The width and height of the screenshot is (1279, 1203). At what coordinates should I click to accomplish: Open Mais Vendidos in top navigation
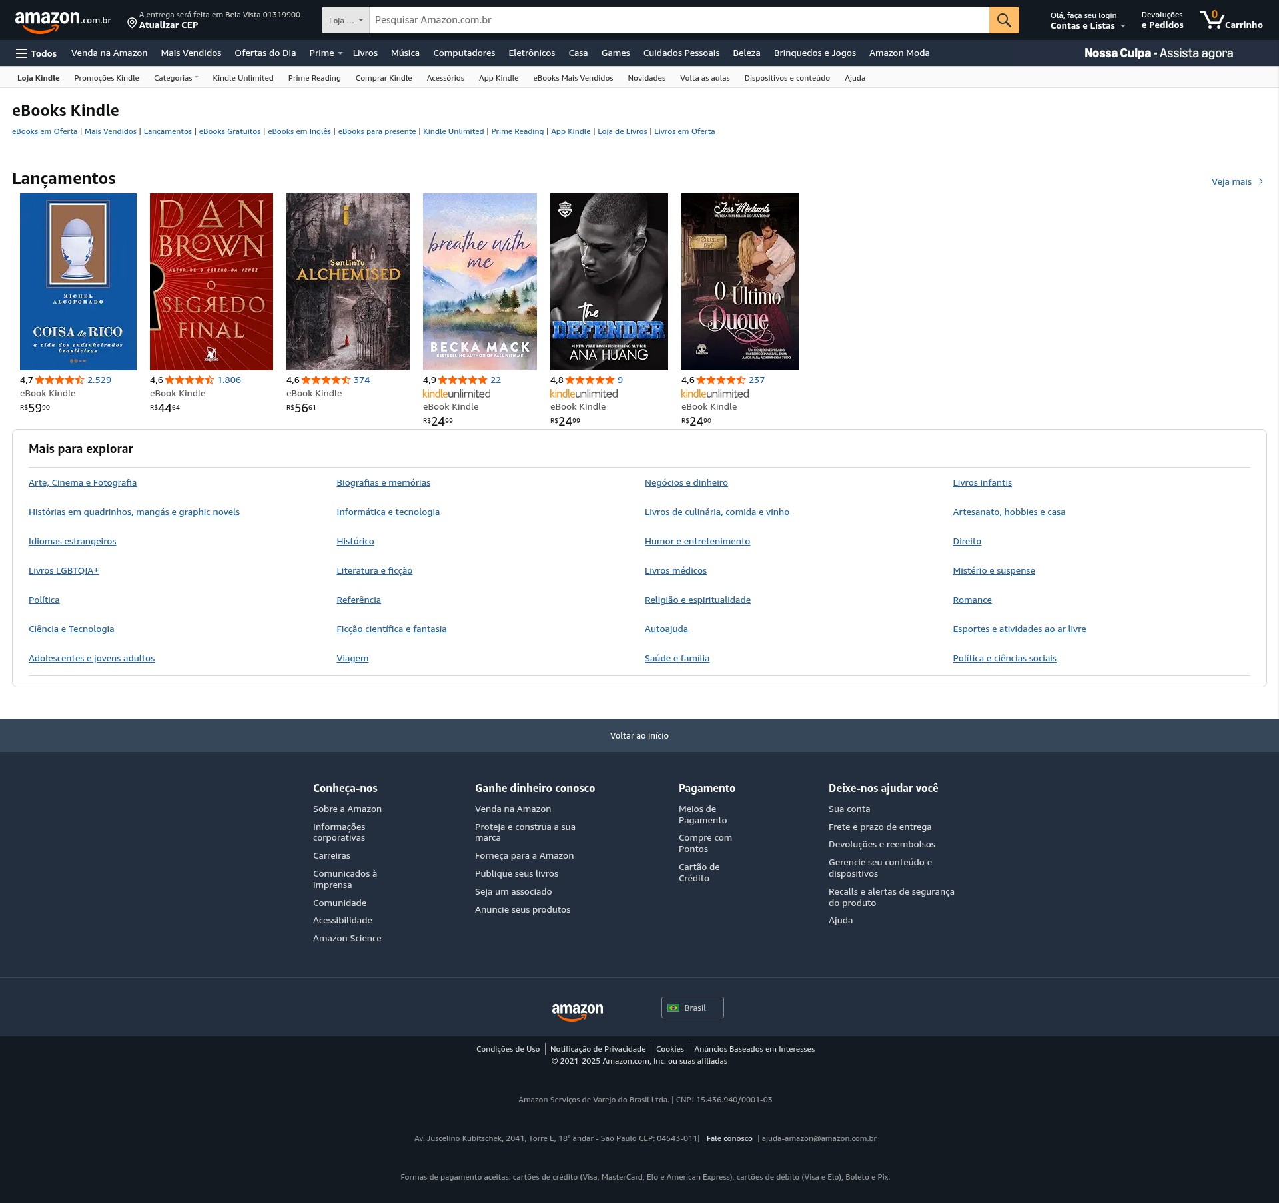pyautogui.click(x=191, y=53)
